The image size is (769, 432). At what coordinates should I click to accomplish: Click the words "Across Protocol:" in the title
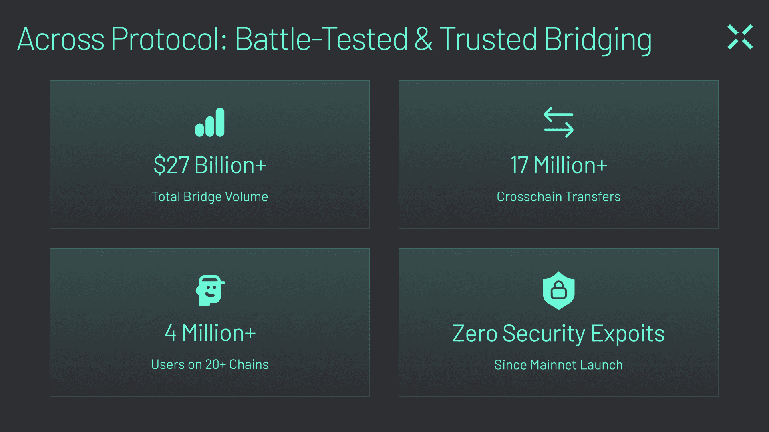(122, 39)
